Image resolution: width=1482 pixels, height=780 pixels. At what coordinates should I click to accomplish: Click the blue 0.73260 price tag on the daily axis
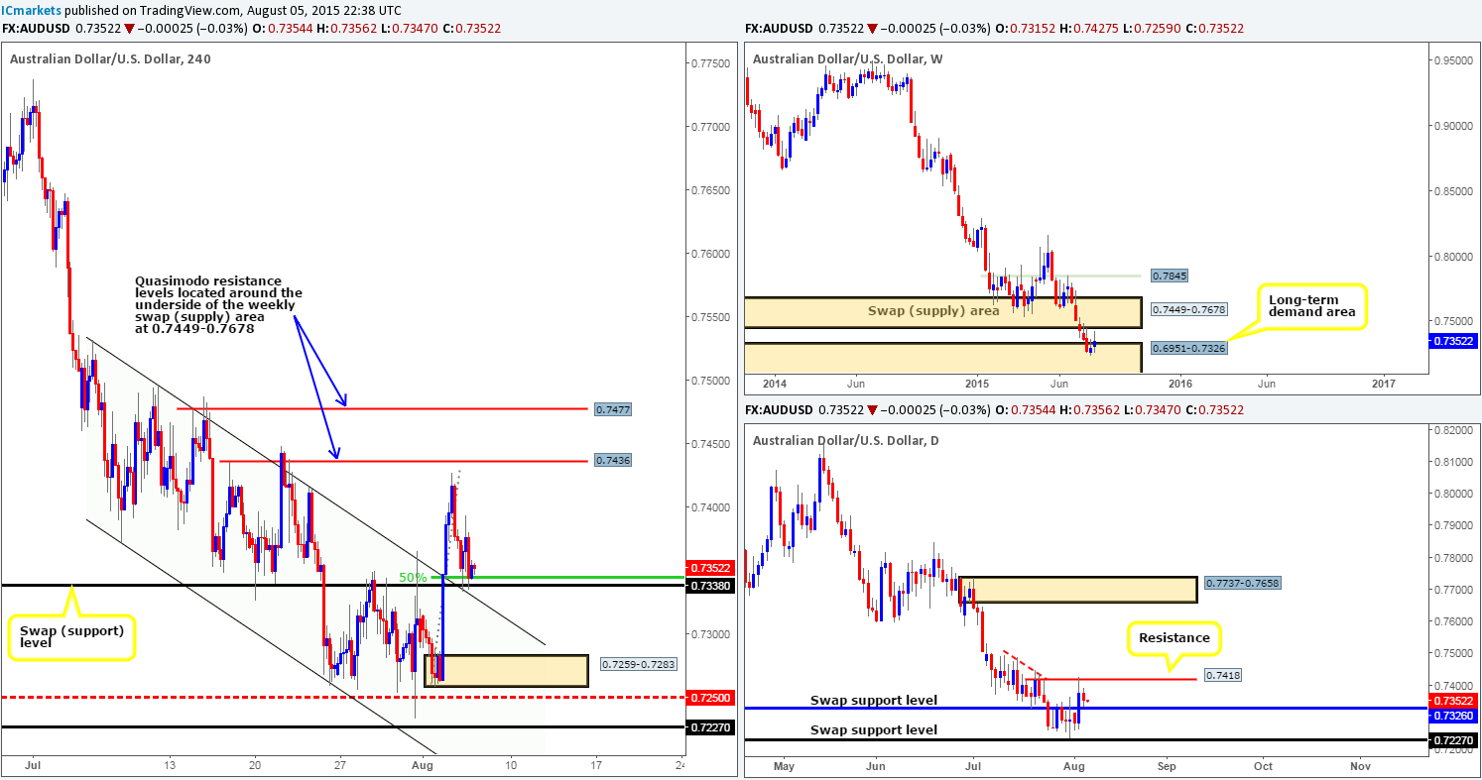tap(1452, 715)
